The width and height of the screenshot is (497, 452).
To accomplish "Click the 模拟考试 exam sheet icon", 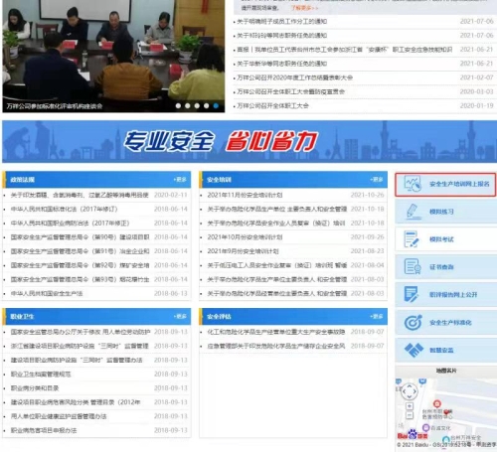I will coord(412,239).
